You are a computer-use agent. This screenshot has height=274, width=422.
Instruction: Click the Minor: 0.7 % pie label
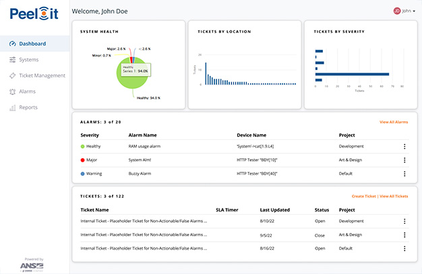[102, 56]
